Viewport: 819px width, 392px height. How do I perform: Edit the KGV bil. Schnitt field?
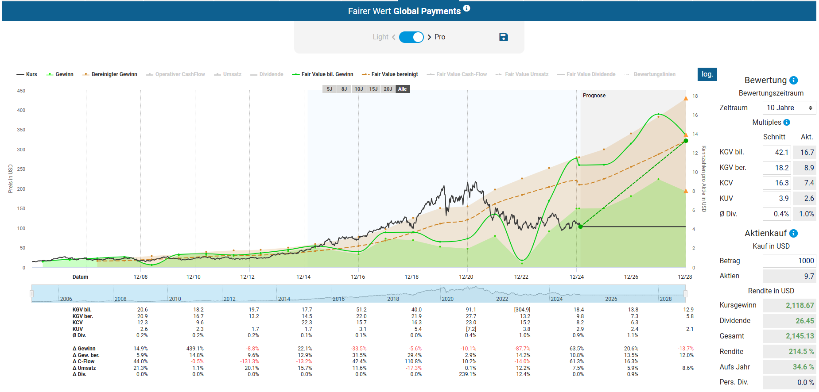point(776,153)
